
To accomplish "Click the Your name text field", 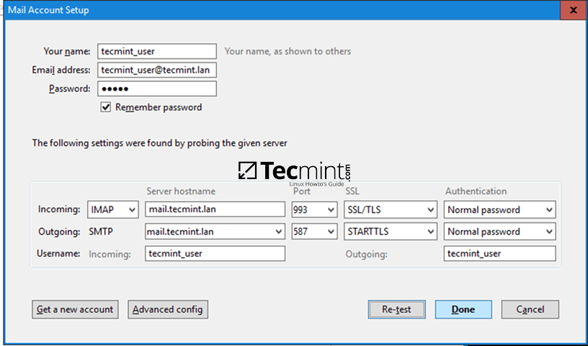I will click(157, 51).
